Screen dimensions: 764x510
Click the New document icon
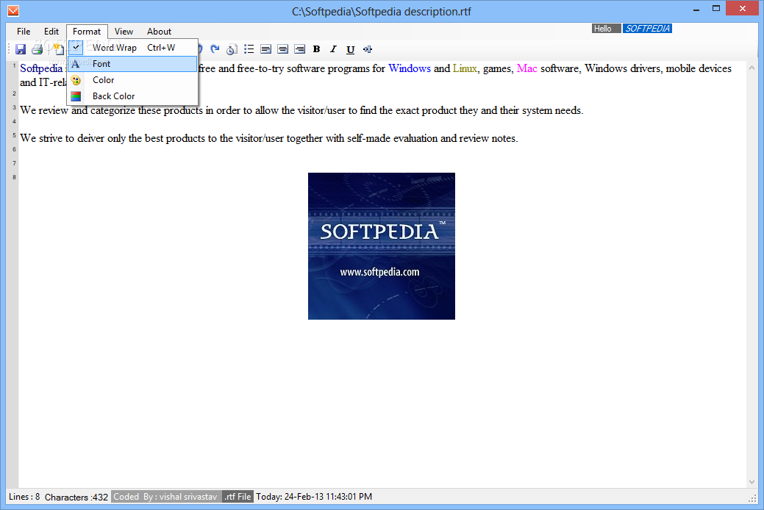59,49
